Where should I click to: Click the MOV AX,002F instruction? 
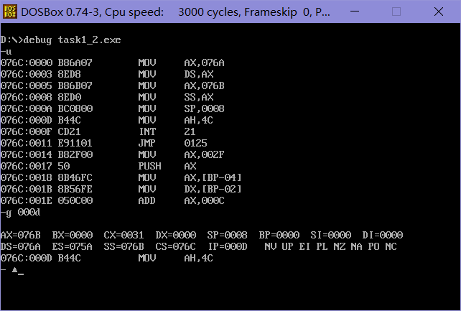182,154
